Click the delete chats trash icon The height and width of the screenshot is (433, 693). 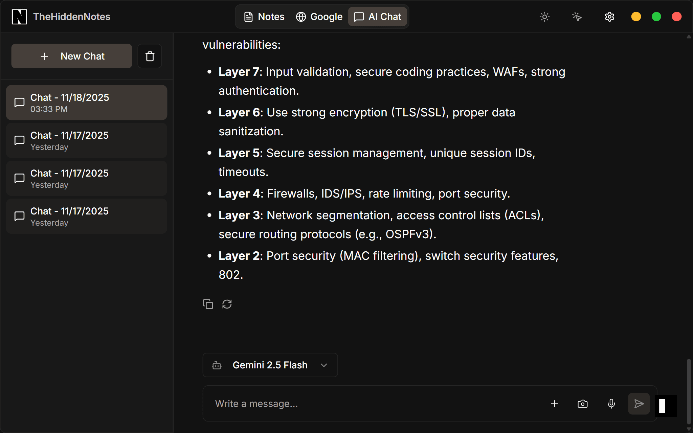point(150,56)
